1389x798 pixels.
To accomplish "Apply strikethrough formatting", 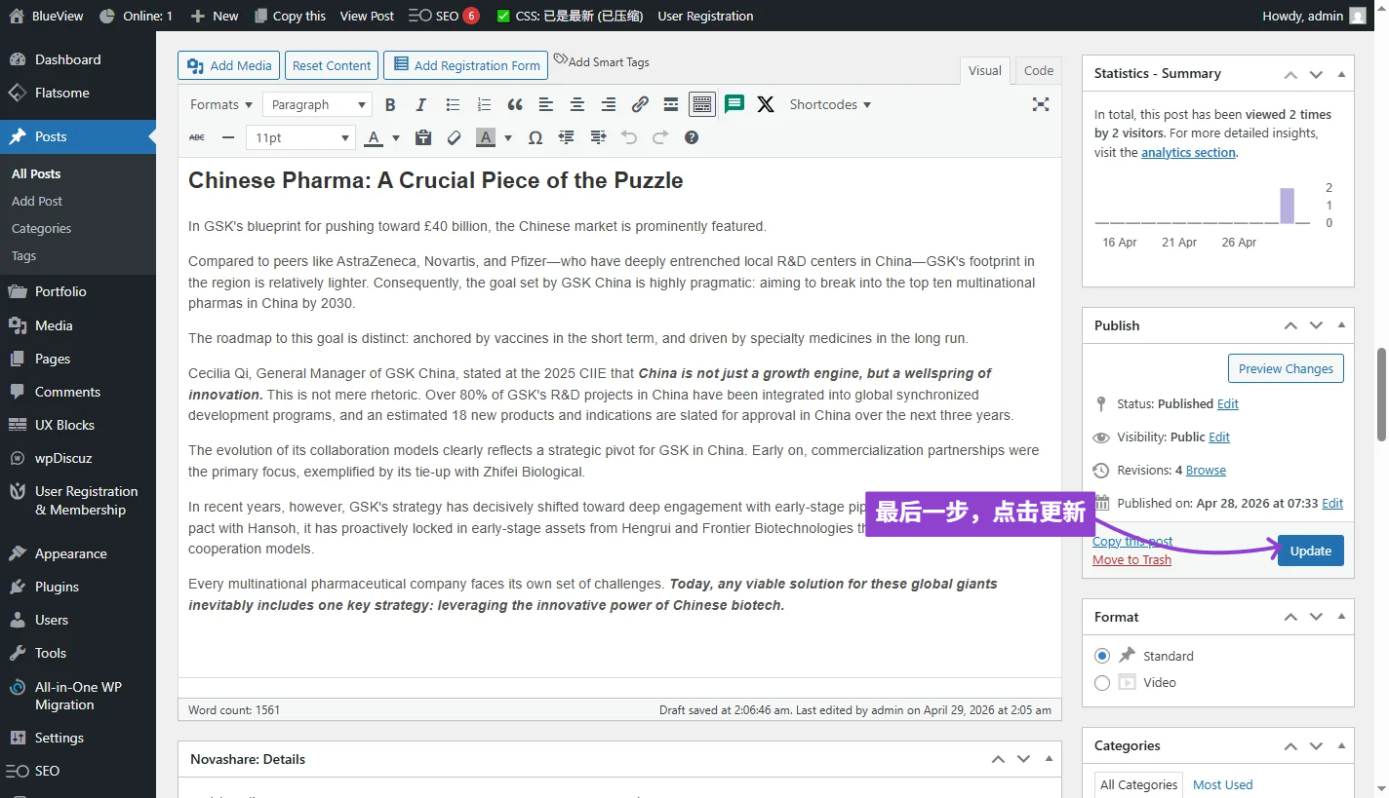I will click(197, 137).
